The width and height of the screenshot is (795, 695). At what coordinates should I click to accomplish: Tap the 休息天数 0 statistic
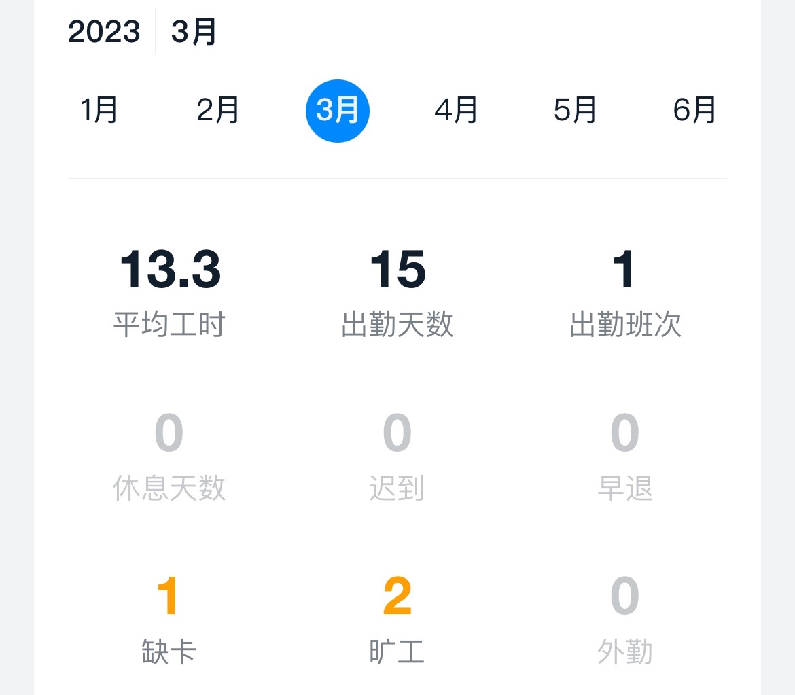pos(169,457)
